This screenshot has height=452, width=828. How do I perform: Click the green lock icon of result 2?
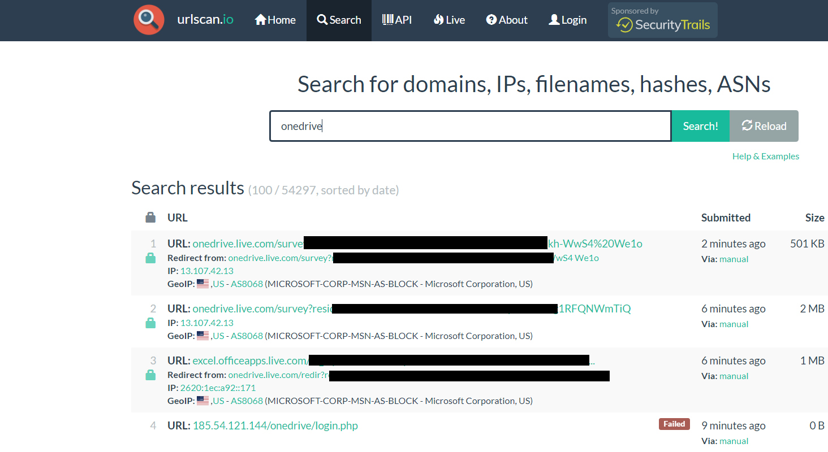(150, 323)
